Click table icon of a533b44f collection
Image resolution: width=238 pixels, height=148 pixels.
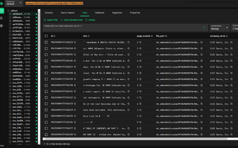pyautogui.click(x=10, y=14)
